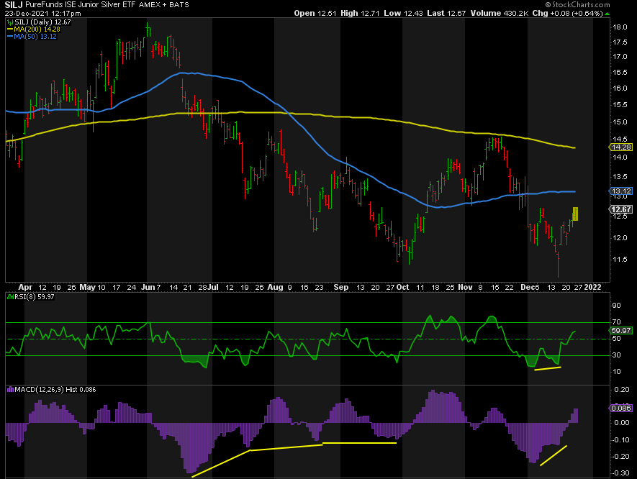Image resolution: width=637 pixels, height=479 pixels.
Task: Select the yellow MA(200) legend line swatch
Action: pyautogui.click(x=10, y=29)
